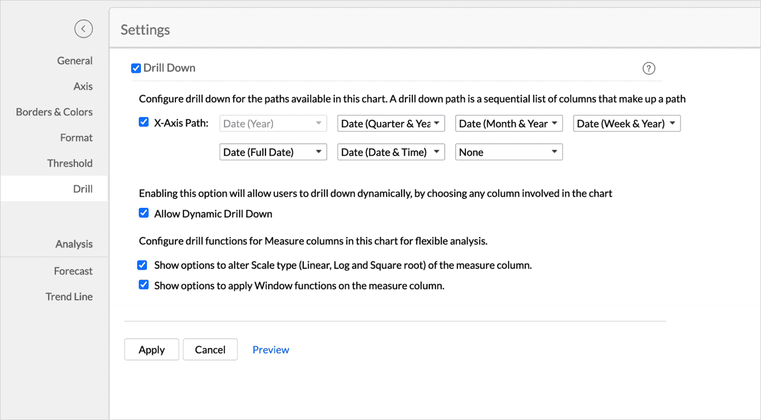The image size is (761, 420).
Task: Open the Drill Down help icon
Action: [648, 68]
